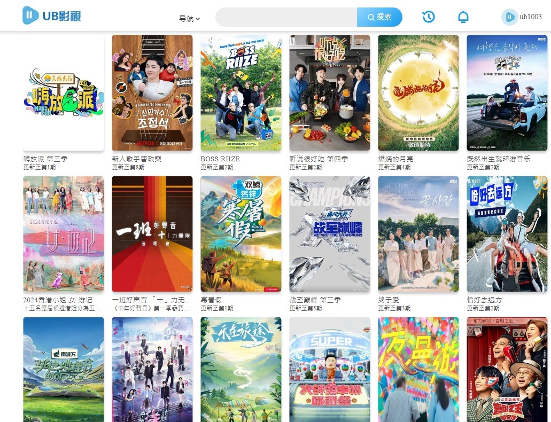Open the notifications bell icon
This screenshot has width=551, height=422.
[463, 17]
